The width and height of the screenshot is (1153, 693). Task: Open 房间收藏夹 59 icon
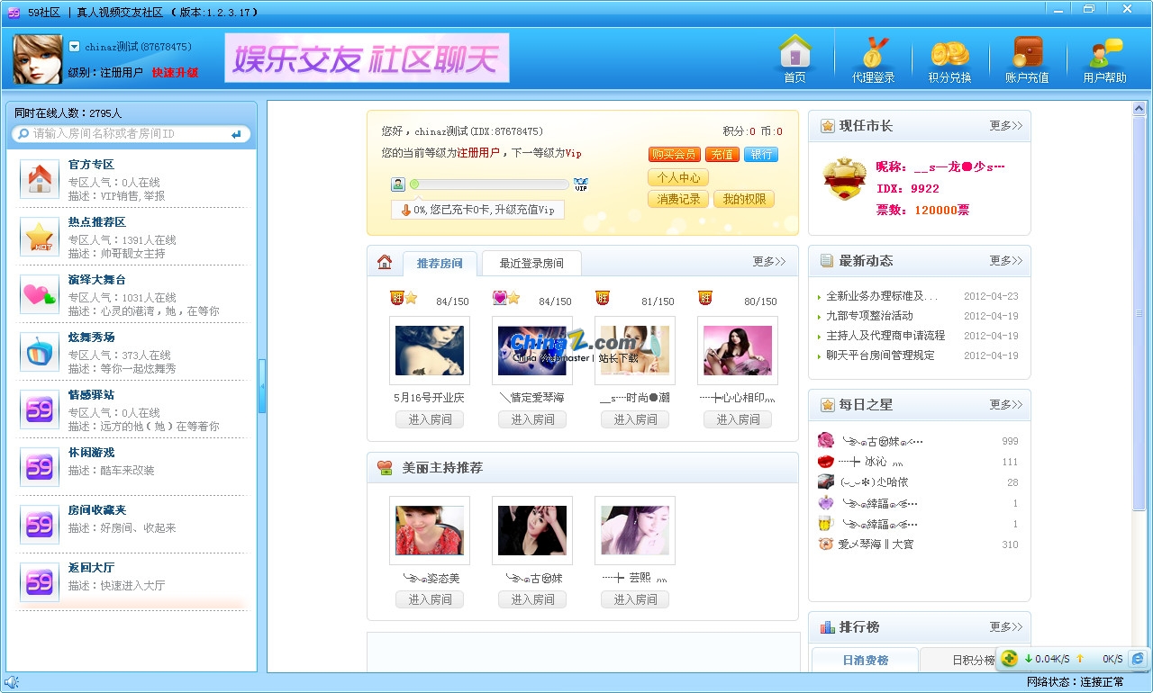pos(40,525)
